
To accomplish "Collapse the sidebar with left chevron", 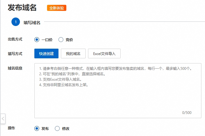I will pos(3,119).
